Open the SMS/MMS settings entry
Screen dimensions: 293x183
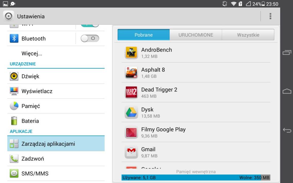(56, 173)
